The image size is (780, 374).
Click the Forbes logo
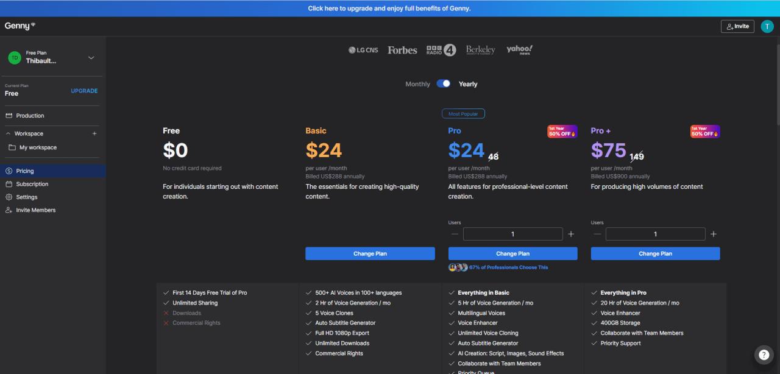[402, 50]
